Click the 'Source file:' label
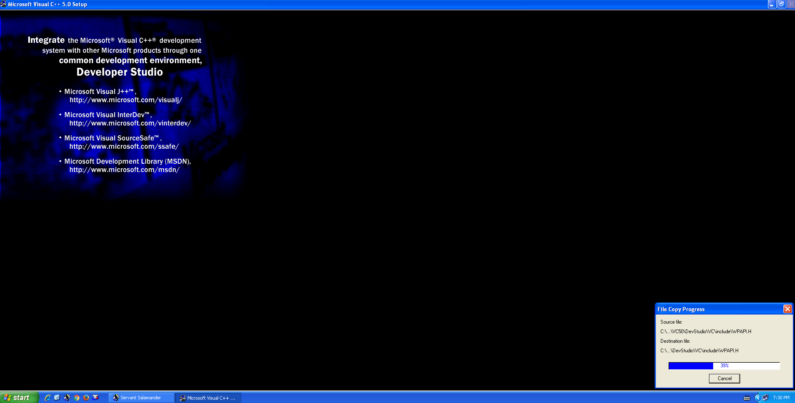Viewport: 795px width, 403px height. (x=671, y=322)
